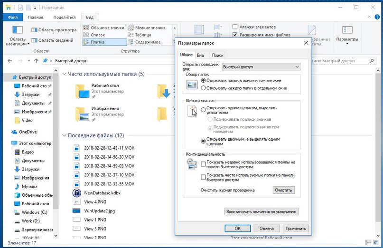Screen dimensions: 383x248
Task: Select NewDatabase.kdbx file
Action: [97, 193]
